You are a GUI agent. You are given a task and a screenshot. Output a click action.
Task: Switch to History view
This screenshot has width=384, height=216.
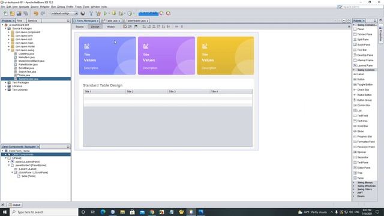click(110, 26)
